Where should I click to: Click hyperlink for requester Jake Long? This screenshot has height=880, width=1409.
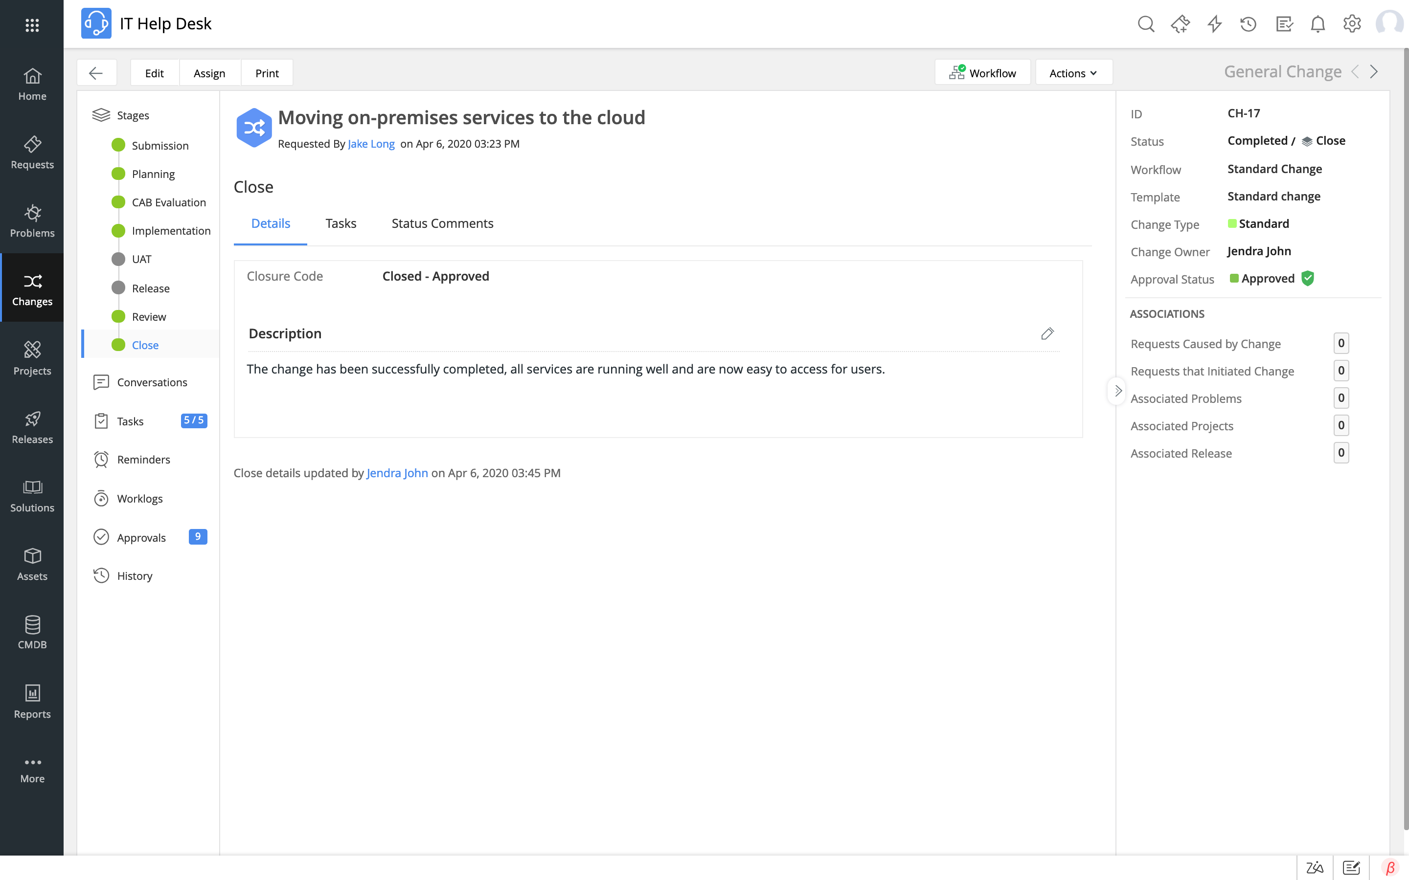370,143
